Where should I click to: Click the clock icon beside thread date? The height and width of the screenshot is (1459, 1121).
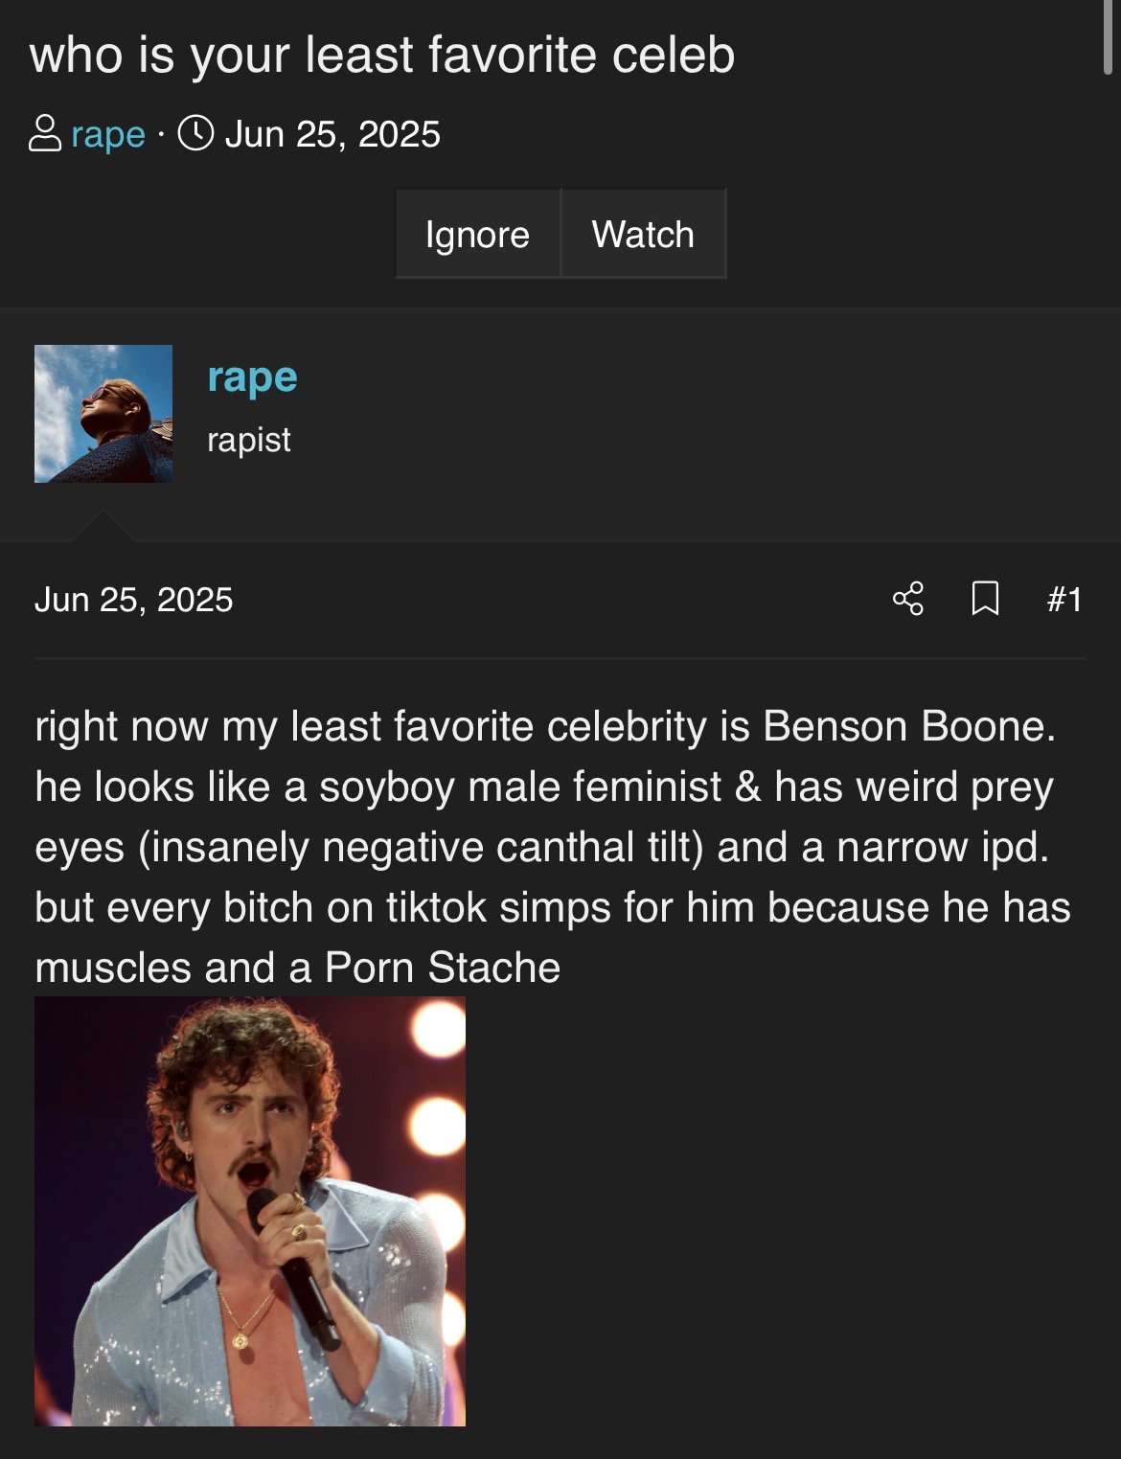[195, 134]
